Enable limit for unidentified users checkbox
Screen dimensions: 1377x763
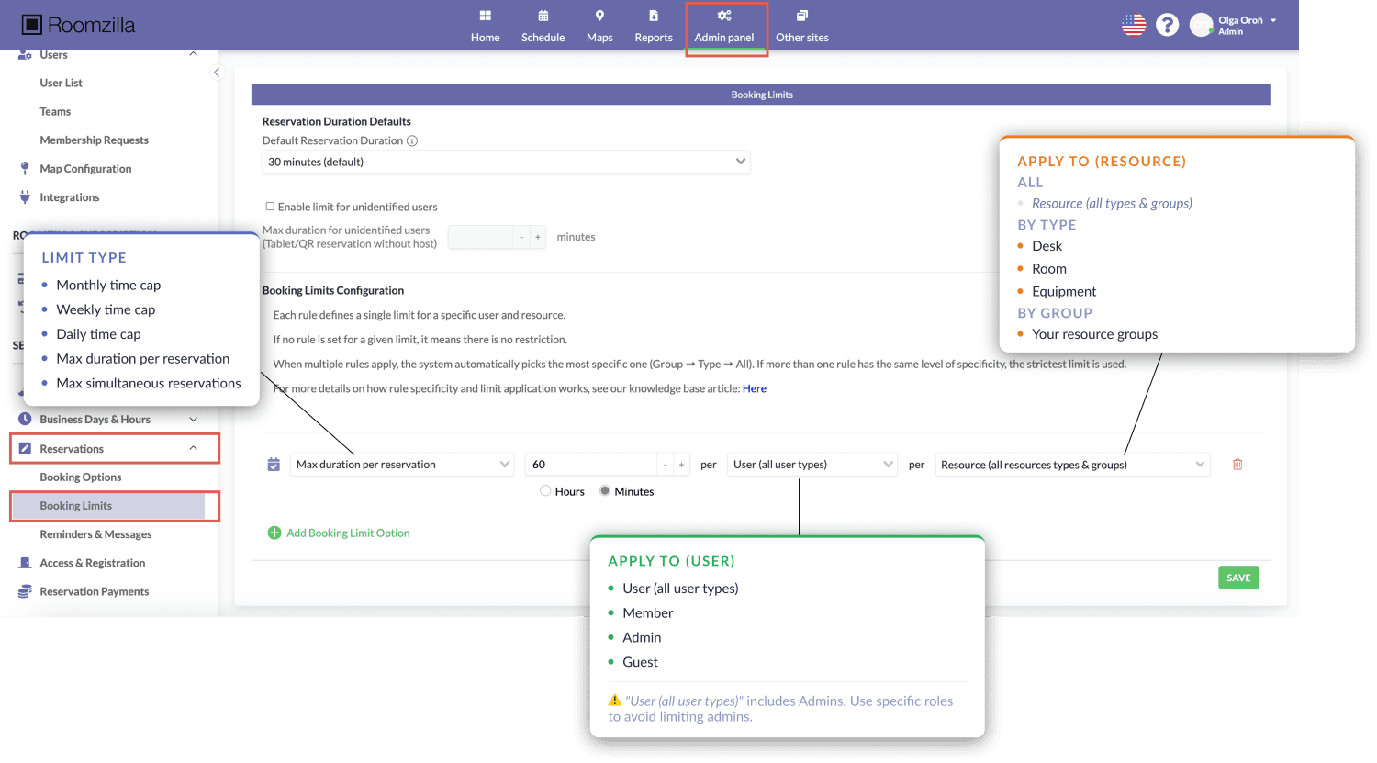[x=270, y=207]
